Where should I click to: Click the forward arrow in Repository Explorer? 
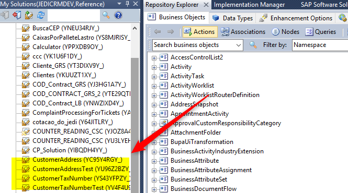coord(171,32)
